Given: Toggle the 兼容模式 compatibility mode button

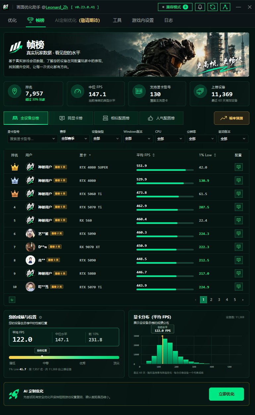Looking at the screenshot, I should point(175,7).
